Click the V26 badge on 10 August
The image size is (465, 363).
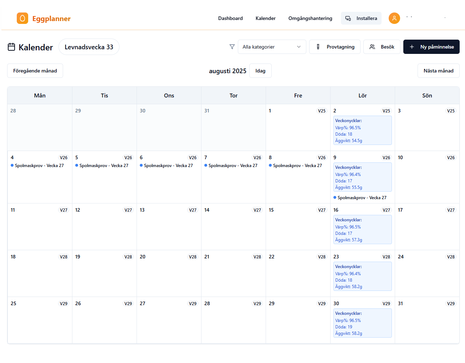[x=451, y=158]
